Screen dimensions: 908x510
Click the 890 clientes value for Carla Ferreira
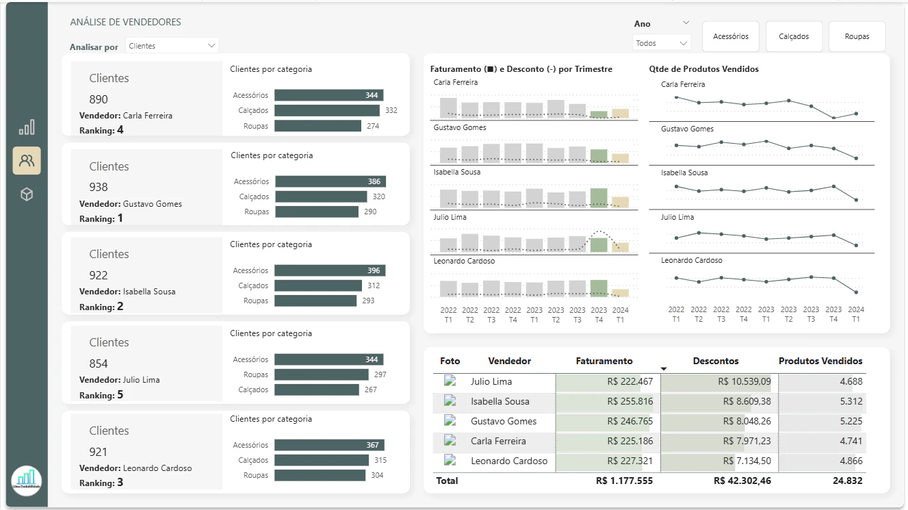[99, 99]
